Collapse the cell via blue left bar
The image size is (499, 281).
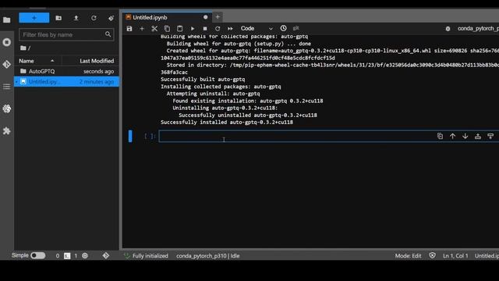tap(130, 137)
